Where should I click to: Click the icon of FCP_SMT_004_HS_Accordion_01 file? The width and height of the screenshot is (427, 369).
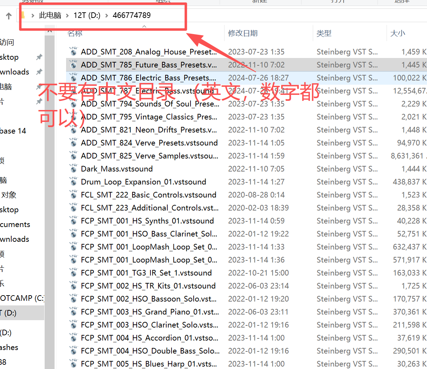tap(73, 338)
